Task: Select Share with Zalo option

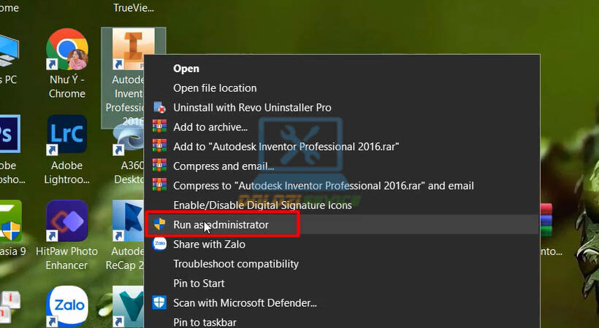Action: [x=210, y=244]
